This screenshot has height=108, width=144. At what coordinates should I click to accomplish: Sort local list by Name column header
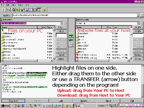pos(19,27)
